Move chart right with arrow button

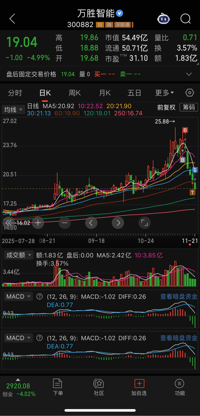[118, 223]
